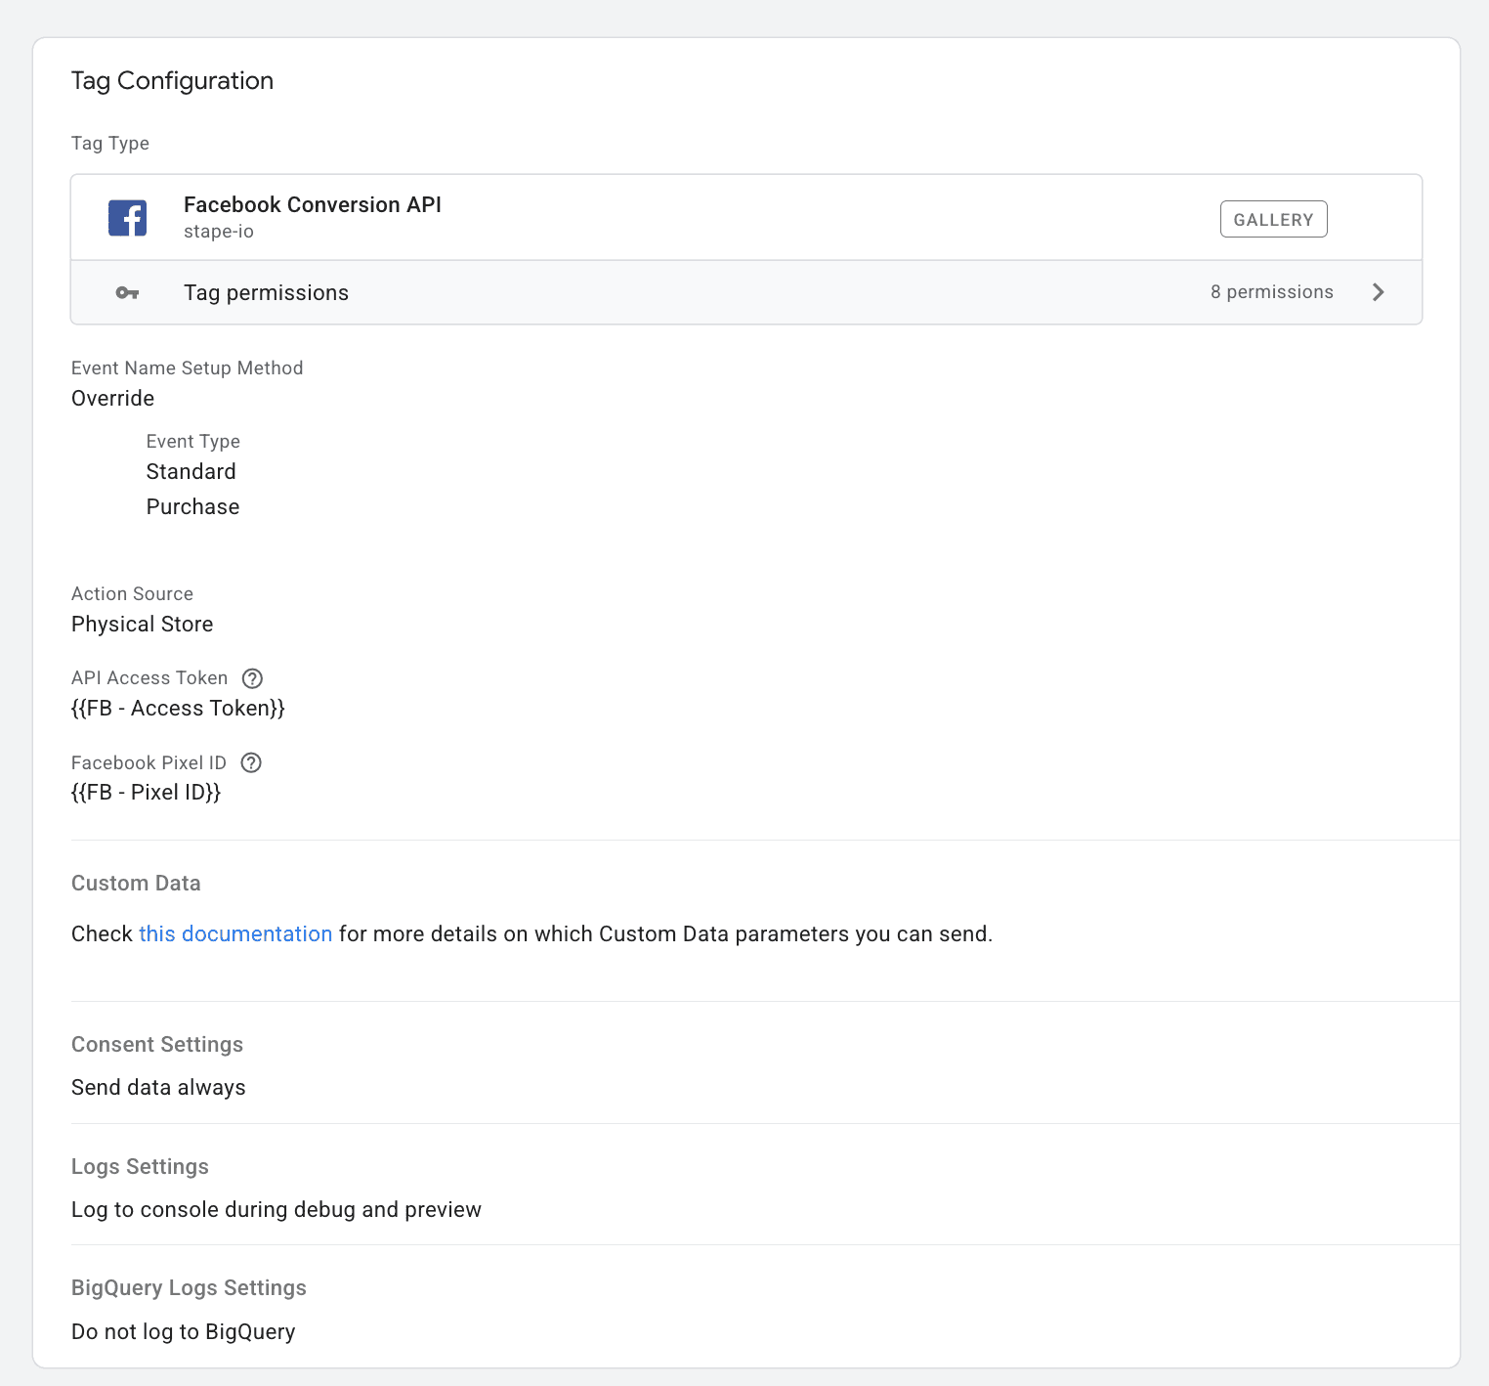Click the {{FB - Access Token}} variable
Viewport: 1489px width, 1386px height.
178,709
